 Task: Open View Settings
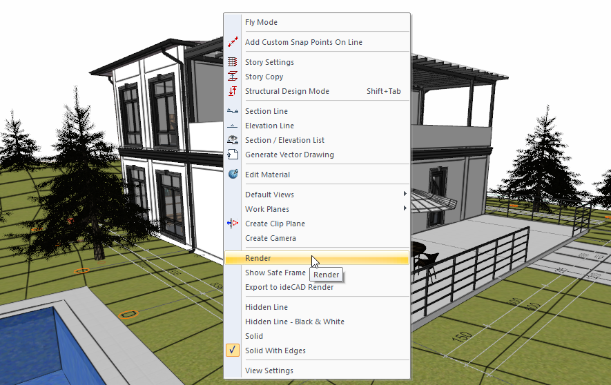coord(269,371)
